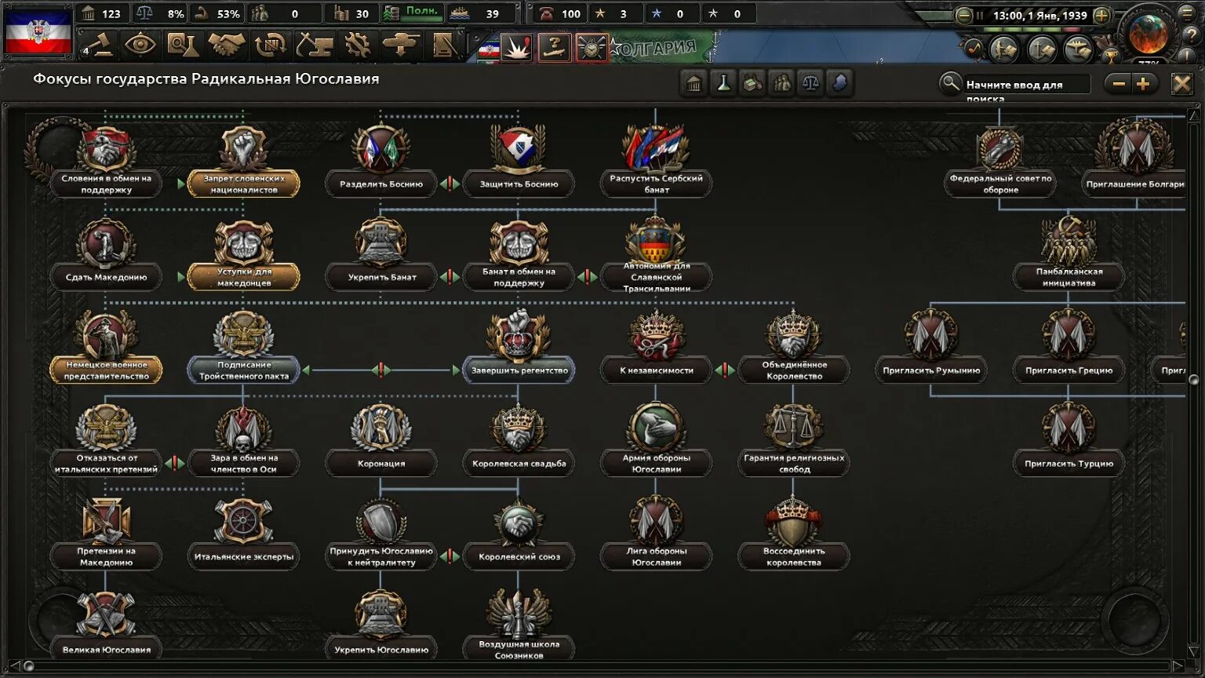Toggle the research focus filter (green flask)

723,83
